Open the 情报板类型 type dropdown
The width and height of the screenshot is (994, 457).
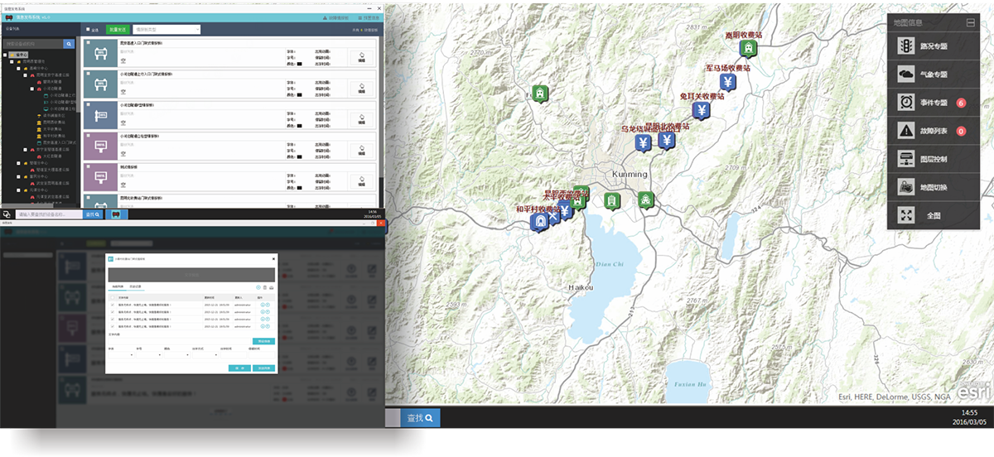(x=166, y=30)
